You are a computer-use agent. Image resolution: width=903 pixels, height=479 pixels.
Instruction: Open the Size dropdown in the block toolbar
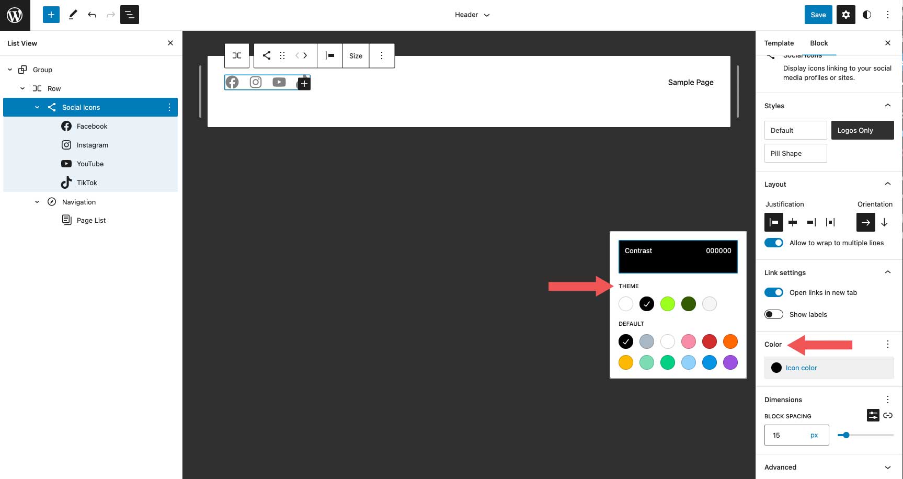(x=356, y=55)
